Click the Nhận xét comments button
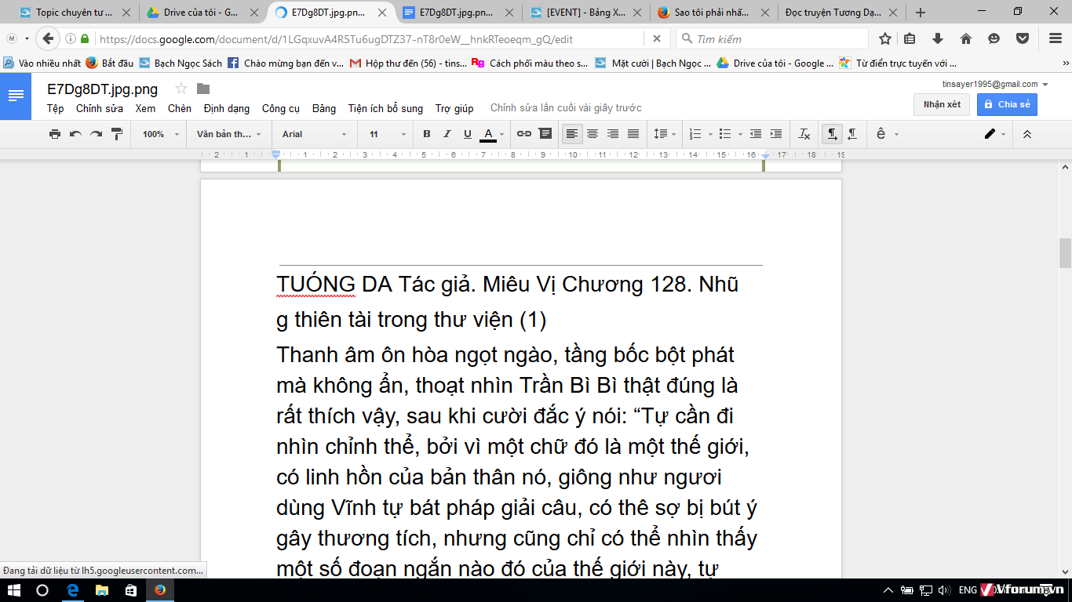 [x=941, y=104]
